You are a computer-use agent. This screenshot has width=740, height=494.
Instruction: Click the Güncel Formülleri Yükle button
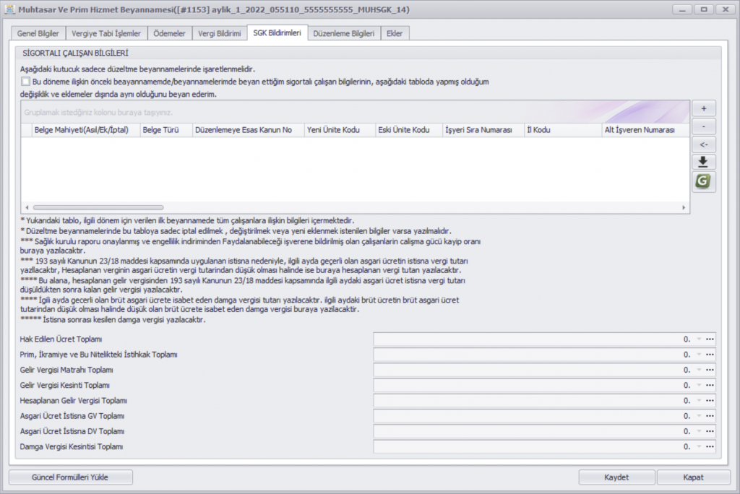[x=71, y=477]
